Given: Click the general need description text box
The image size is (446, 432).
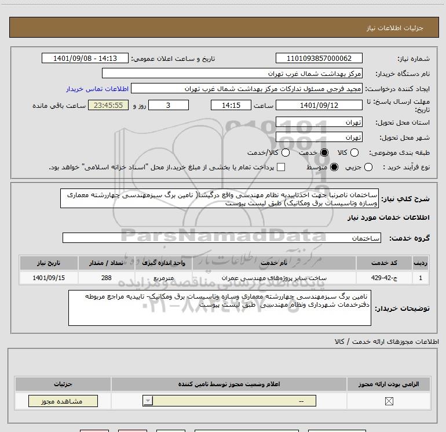Looking at the screenshot, I should (220, 198).
